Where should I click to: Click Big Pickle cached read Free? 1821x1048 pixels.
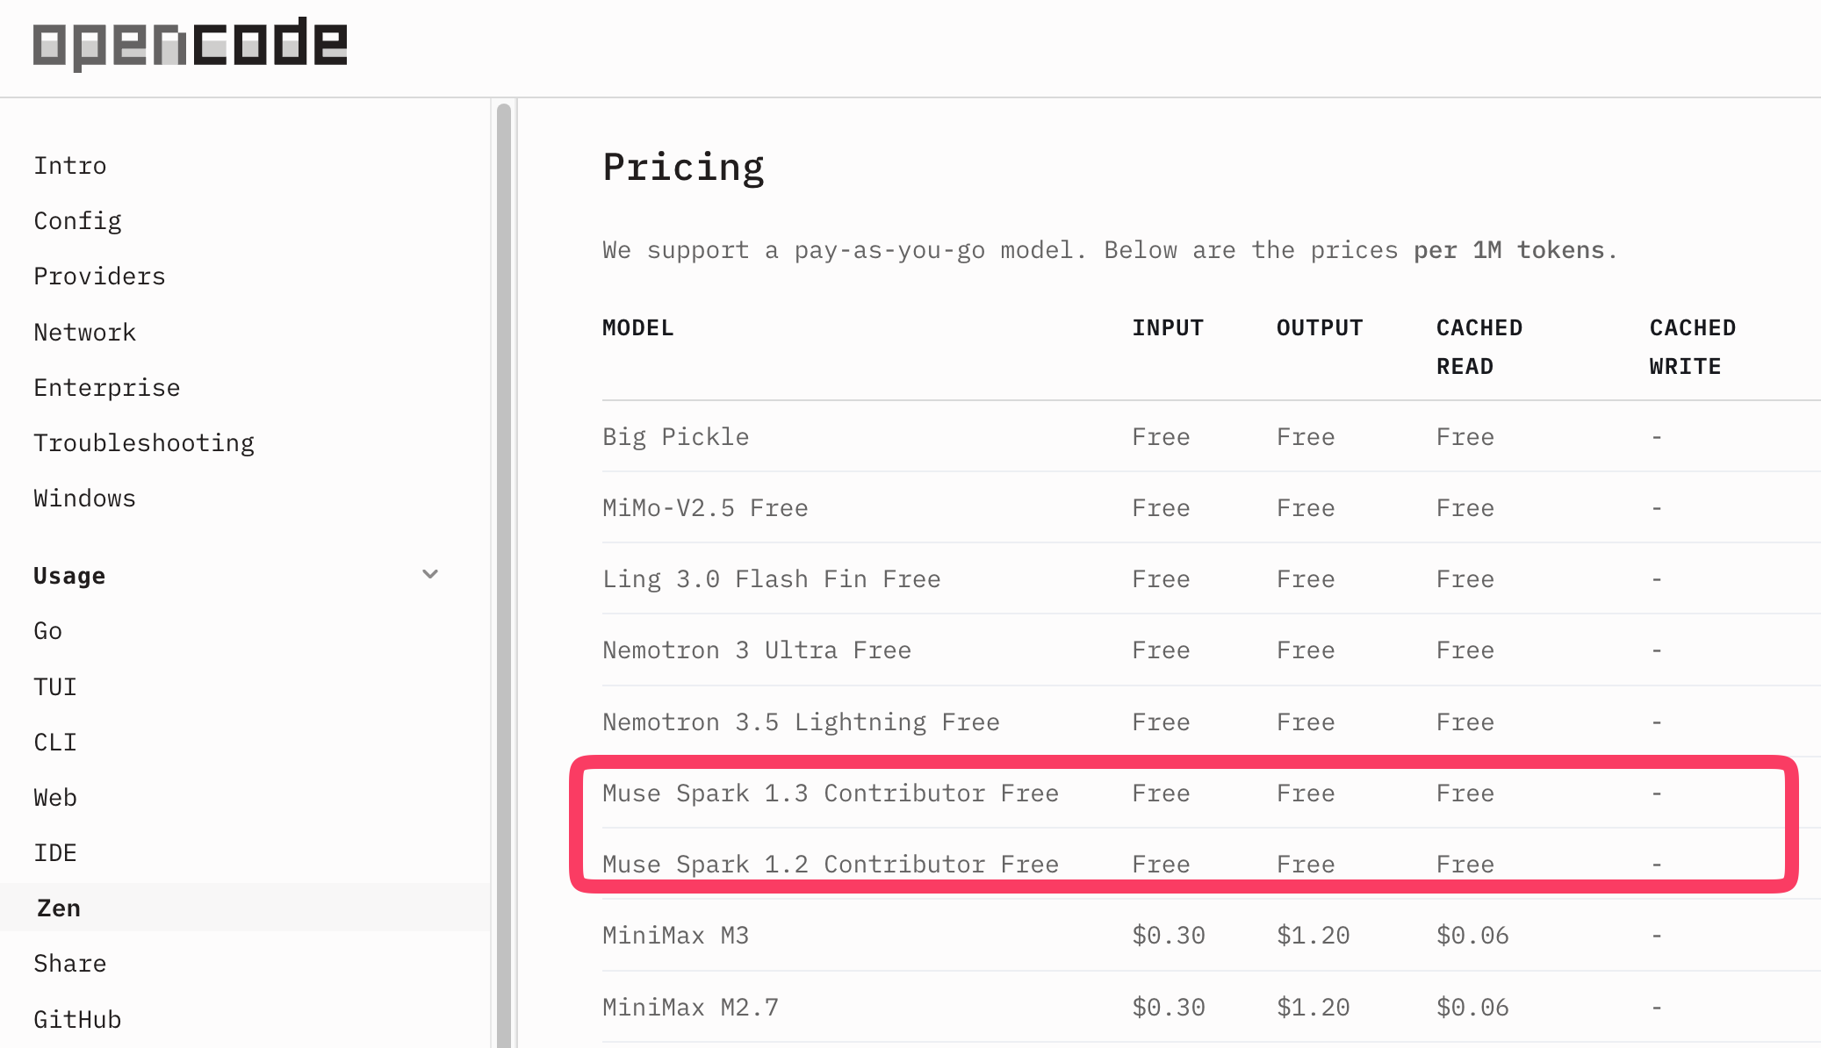(1465, 436)
